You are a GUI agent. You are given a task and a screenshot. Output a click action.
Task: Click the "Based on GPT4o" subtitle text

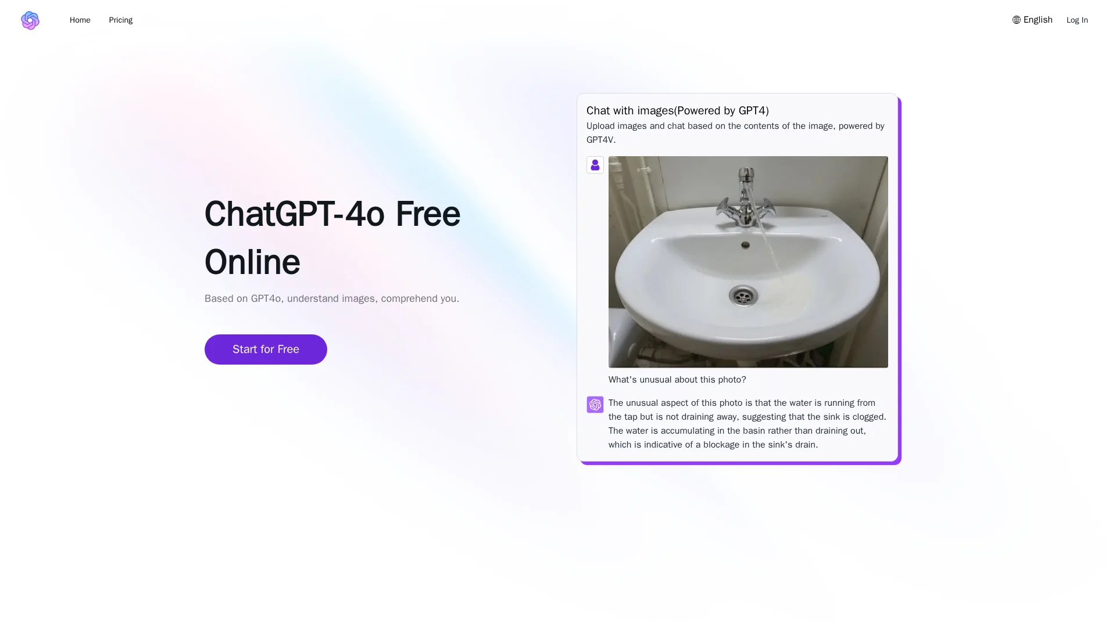click(332, 298)
